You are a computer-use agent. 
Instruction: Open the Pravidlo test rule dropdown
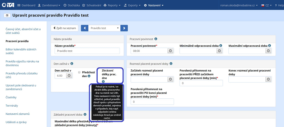[x=104, y=28]
